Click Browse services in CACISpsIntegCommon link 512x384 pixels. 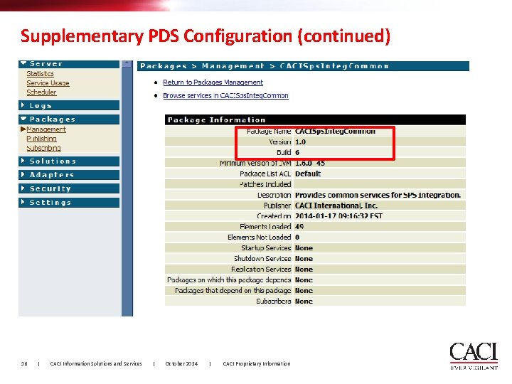pyautogui.click(x=225, y=96)
